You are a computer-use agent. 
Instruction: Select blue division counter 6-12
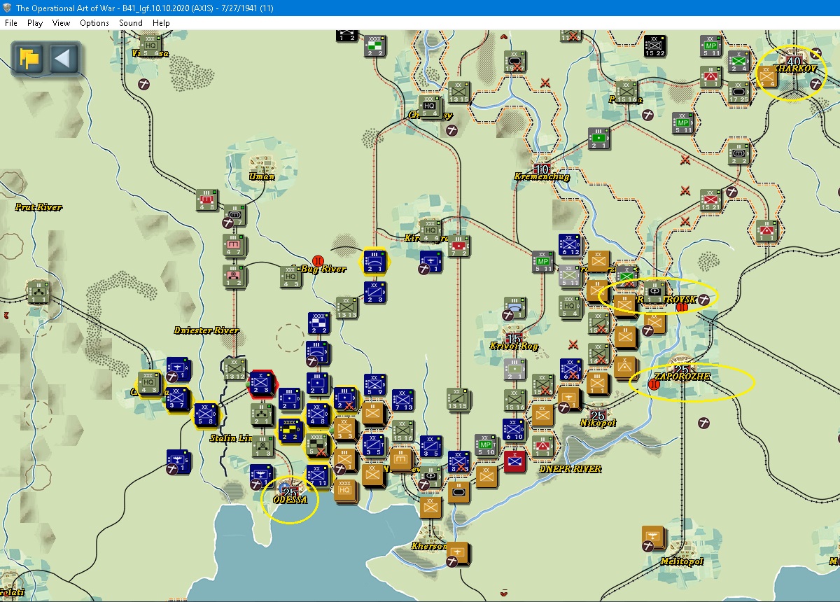click(570, 246)
